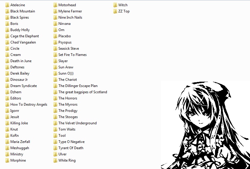250x169 pixels.
Task: Select the Sunn O))) folder icon
Action: (55, 73)
